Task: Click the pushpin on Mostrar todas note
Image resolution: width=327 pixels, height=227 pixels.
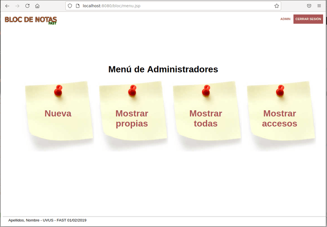Action: tap(206, 91)
